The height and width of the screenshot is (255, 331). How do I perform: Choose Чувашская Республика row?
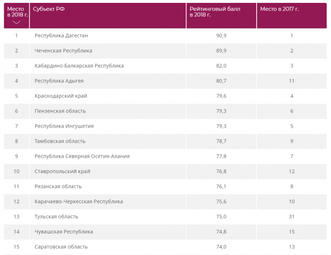coord(64,232)
